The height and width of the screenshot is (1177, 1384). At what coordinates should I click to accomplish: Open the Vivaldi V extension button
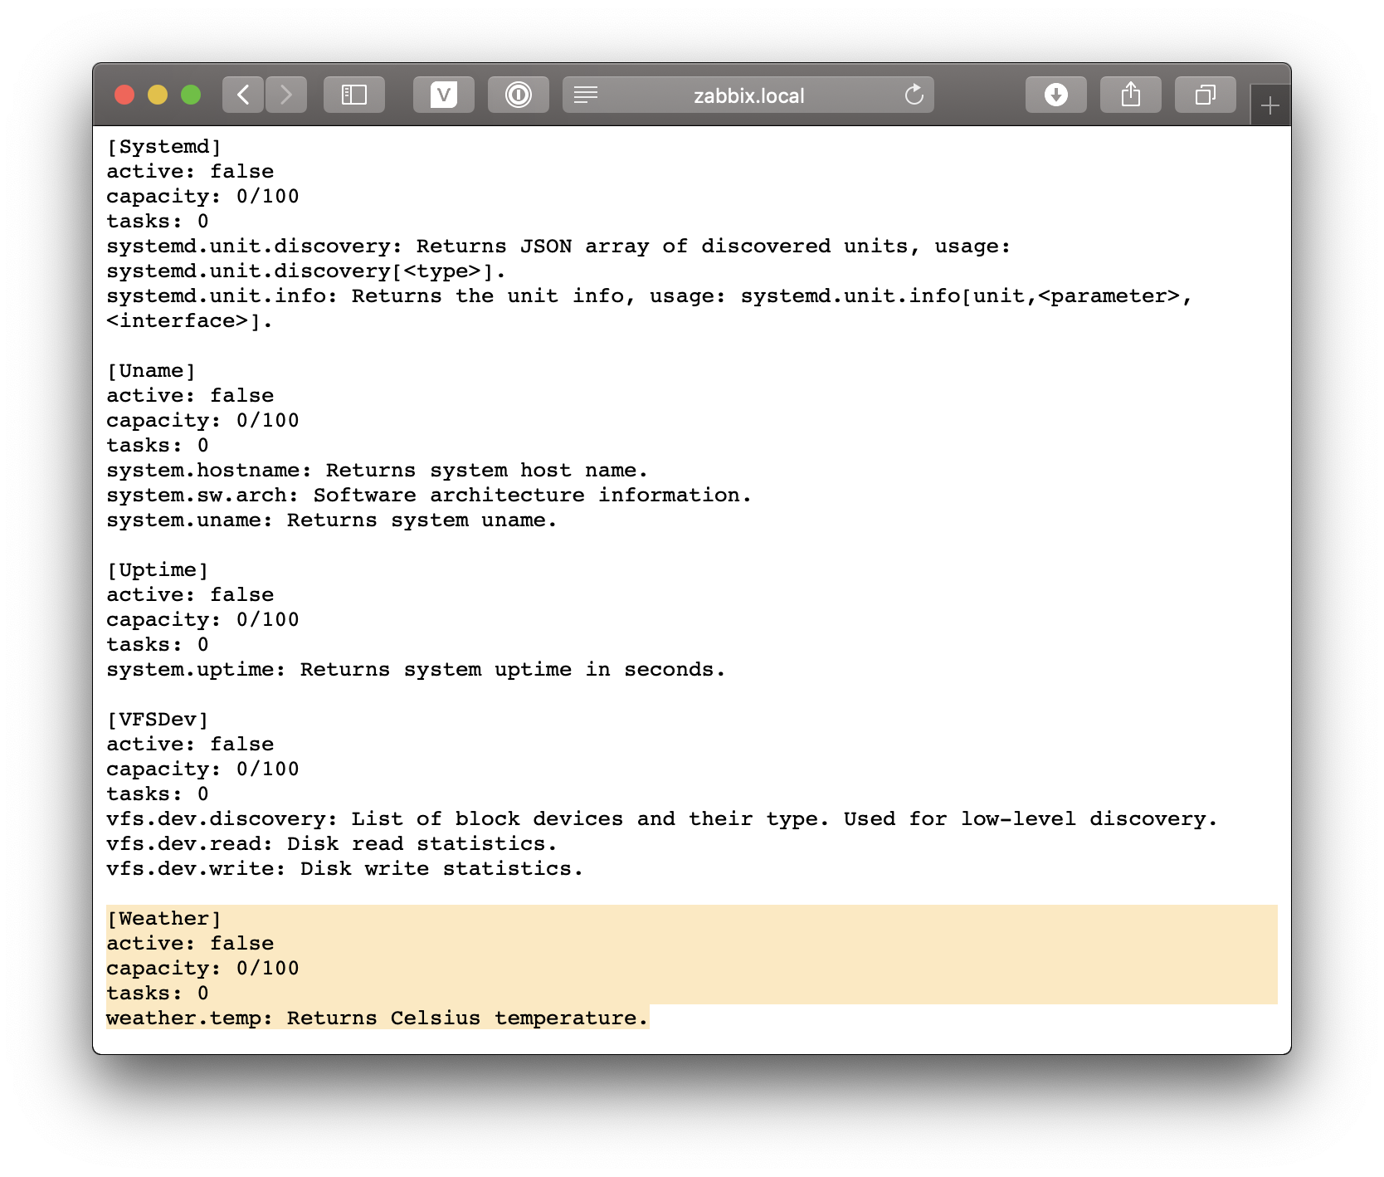point(444,95)
